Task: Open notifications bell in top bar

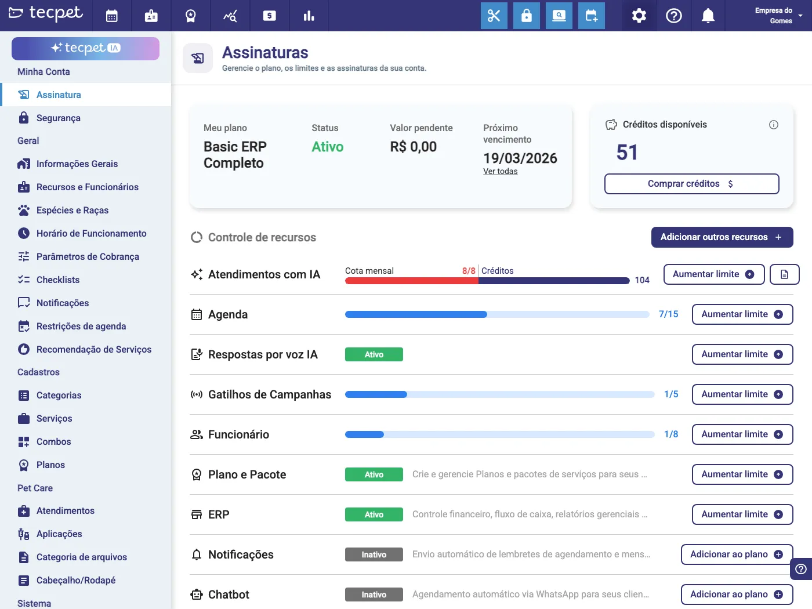Action: (x=708, y=16)
